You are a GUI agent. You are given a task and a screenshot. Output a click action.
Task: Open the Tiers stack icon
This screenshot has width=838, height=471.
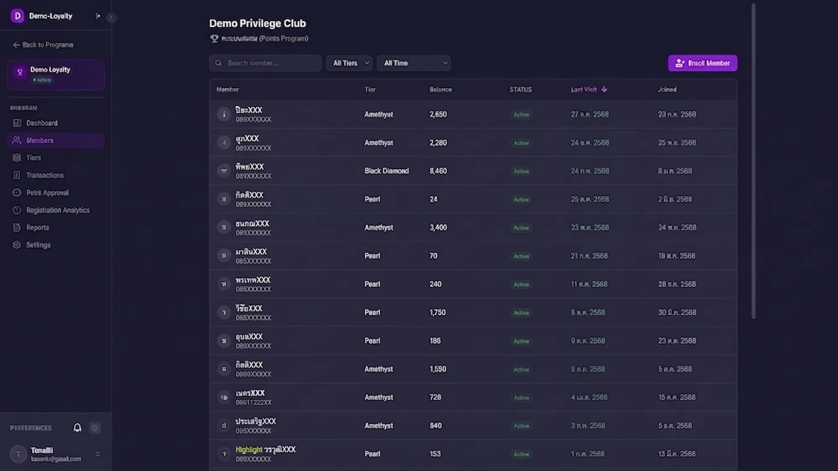pos(17,158)
